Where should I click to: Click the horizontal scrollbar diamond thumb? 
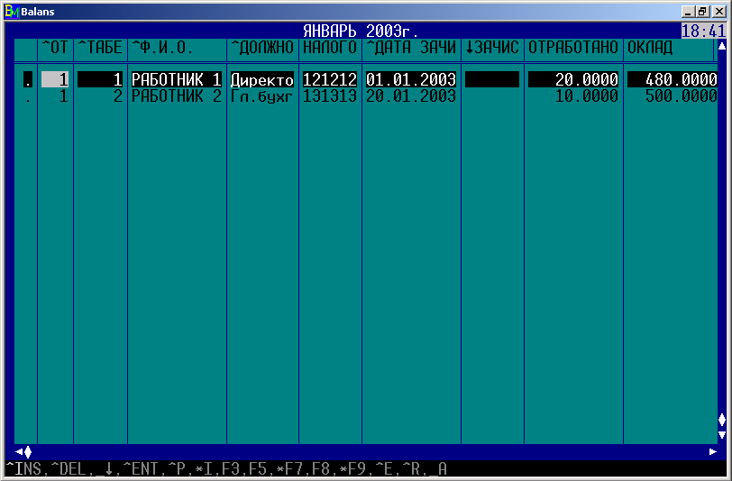[x=28, y=451]
